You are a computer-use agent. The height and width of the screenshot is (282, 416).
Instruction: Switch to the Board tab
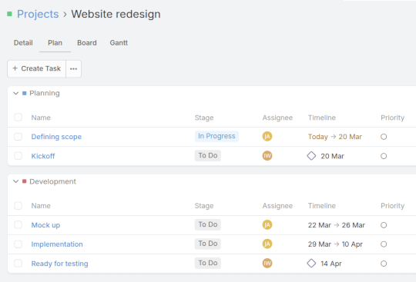87,43
